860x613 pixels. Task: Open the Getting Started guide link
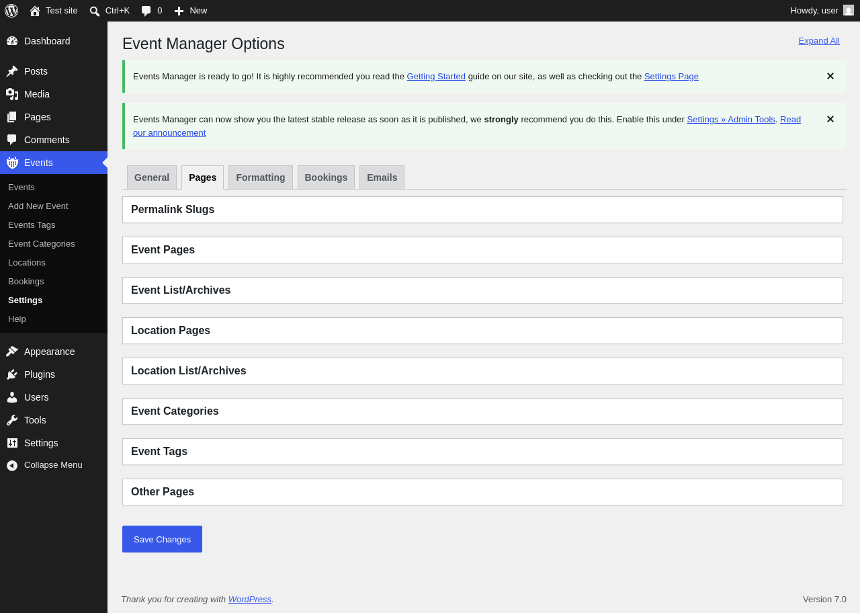[x=436, y=76]
